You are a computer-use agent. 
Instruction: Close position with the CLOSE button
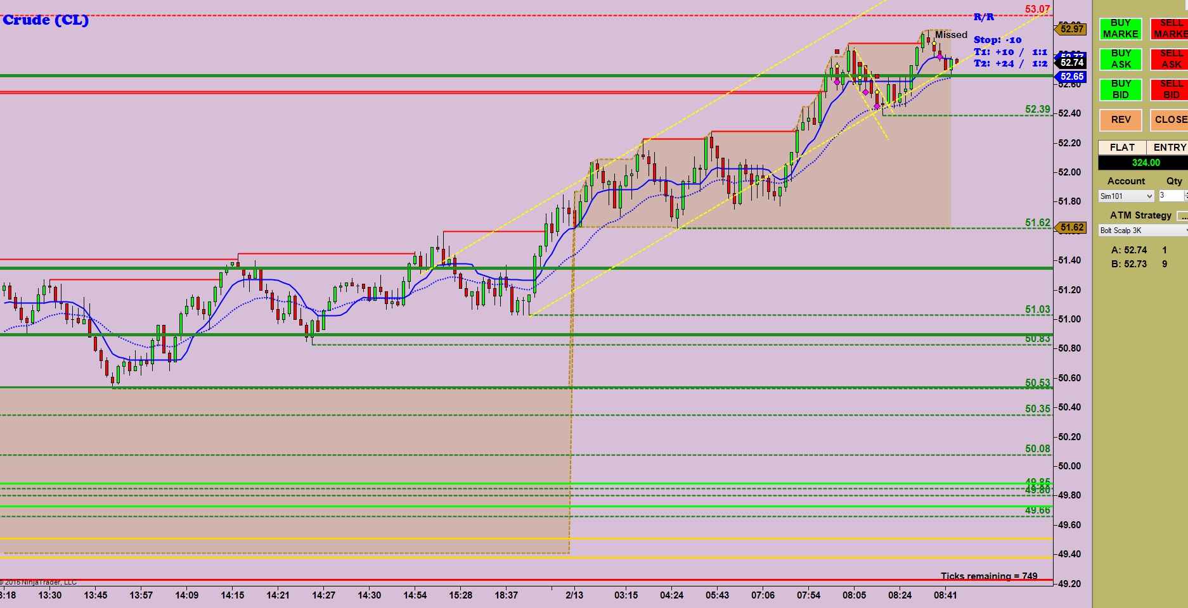(x=1170, y=120)
